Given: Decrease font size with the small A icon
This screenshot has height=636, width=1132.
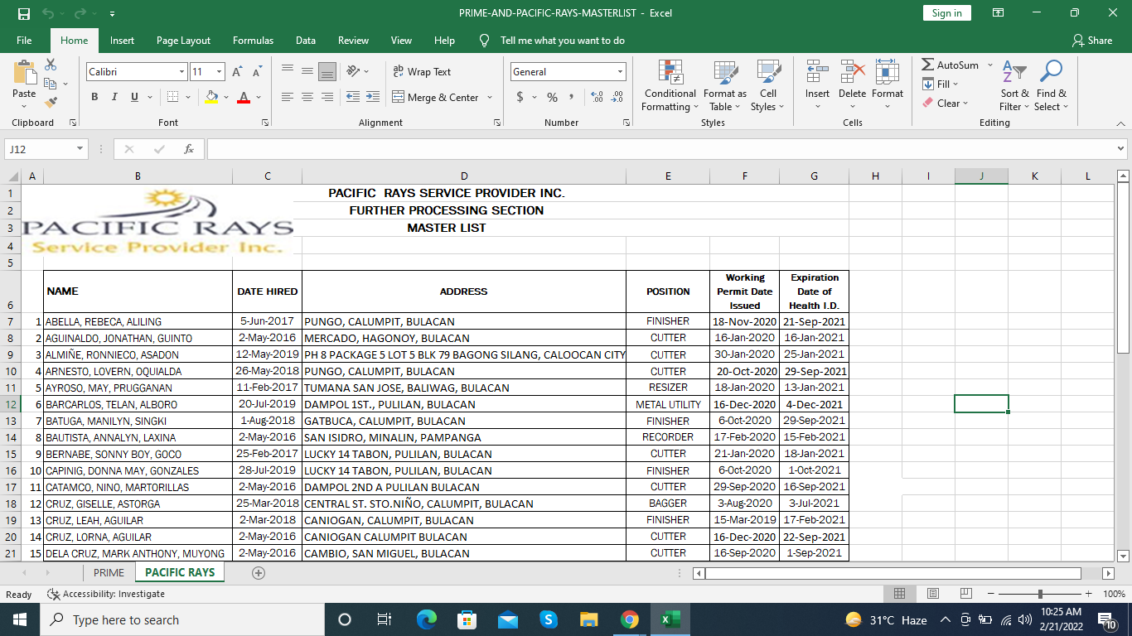Looking at the screenshot, I should tap(257, 72).
